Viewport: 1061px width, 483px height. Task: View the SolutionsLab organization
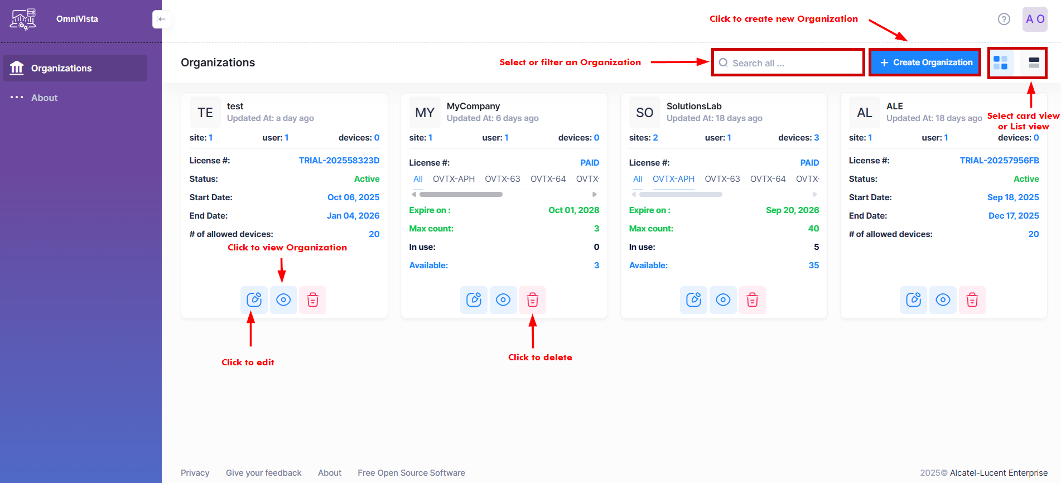(x=723, y=300)
